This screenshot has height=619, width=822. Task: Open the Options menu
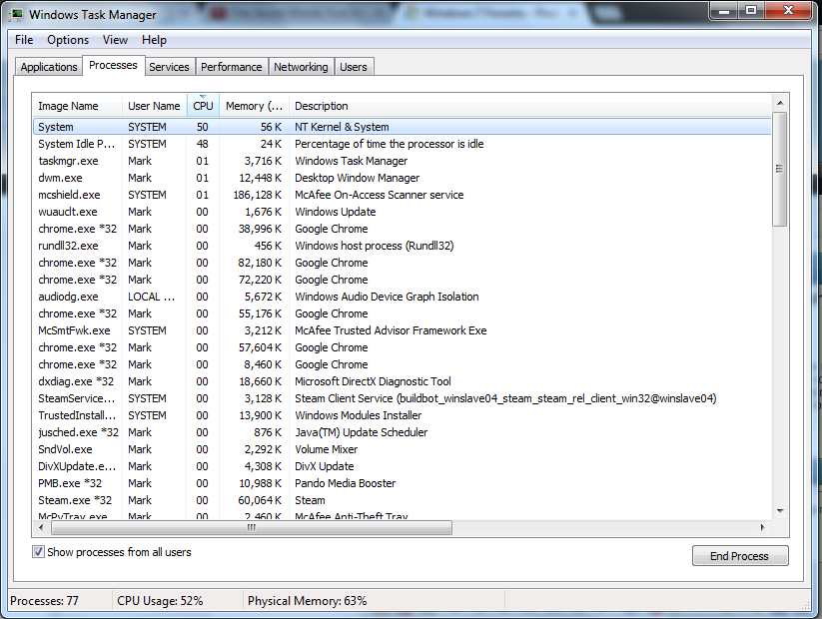68,40
